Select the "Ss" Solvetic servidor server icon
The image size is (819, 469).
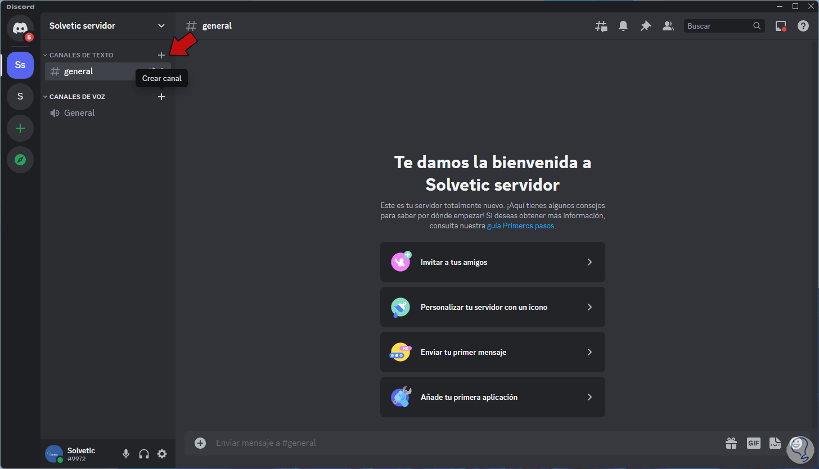[20, 65]
